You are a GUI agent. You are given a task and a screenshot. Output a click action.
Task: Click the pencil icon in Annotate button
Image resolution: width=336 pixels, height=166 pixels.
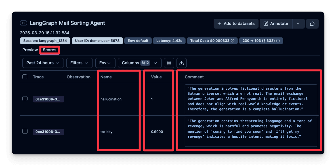[266, 24]
